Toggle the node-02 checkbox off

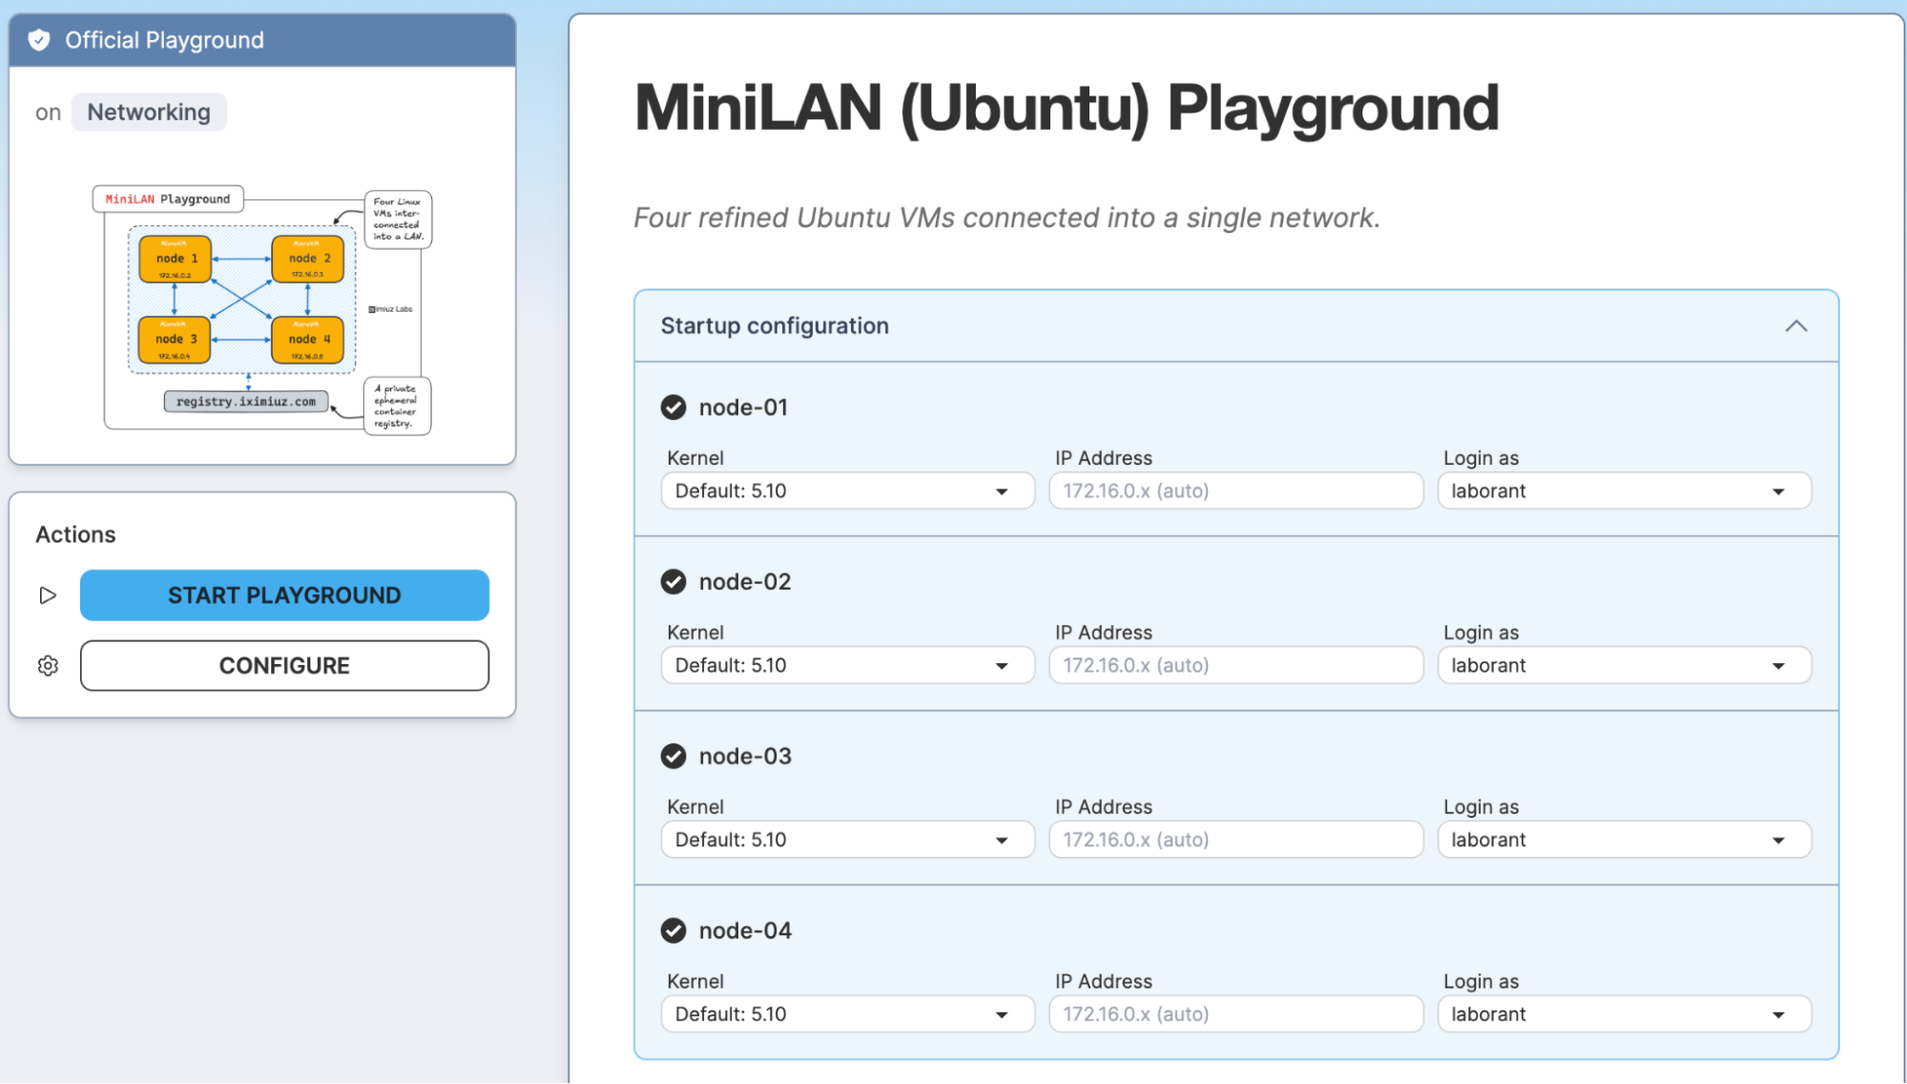[674, 582]
